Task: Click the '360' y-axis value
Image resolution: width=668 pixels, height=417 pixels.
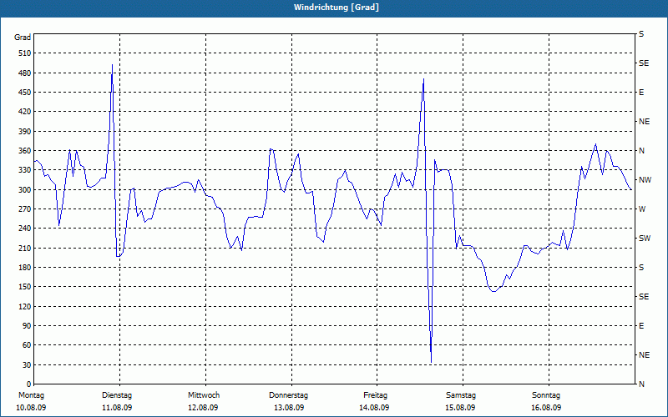Action: (x=25, y=151)
